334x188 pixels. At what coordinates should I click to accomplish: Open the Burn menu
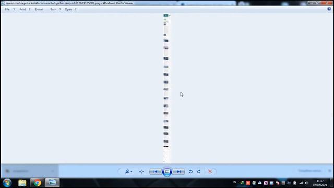click(53, 9)
